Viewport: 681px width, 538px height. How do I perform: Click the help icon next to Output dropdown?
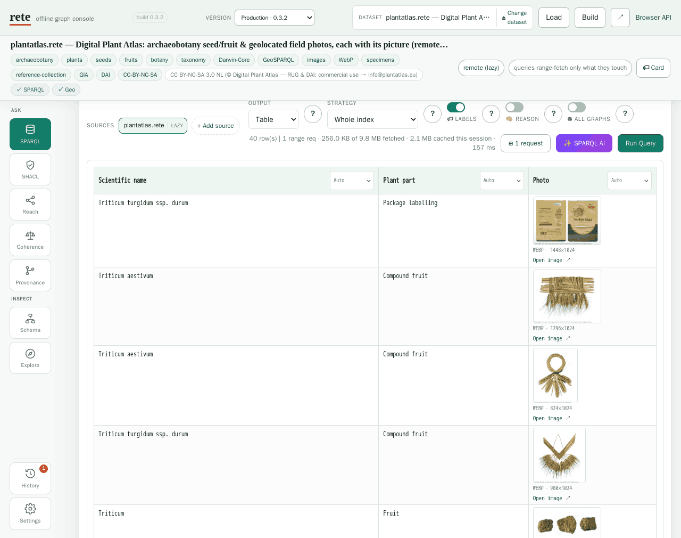(x=313, y=113)
